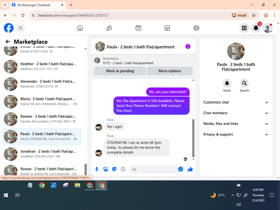Go to Home feed icon
This screenshot has height=210, width=280.
(80, 28)
